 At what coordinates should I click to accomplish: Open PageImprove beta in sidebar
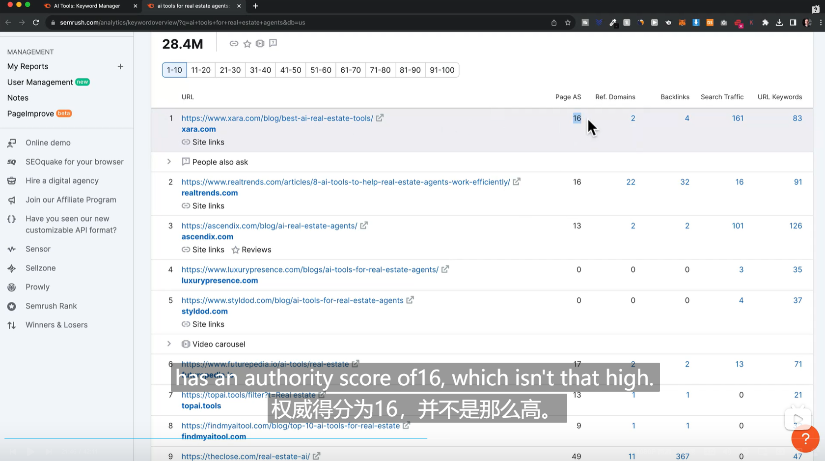(x=31, y=114)
